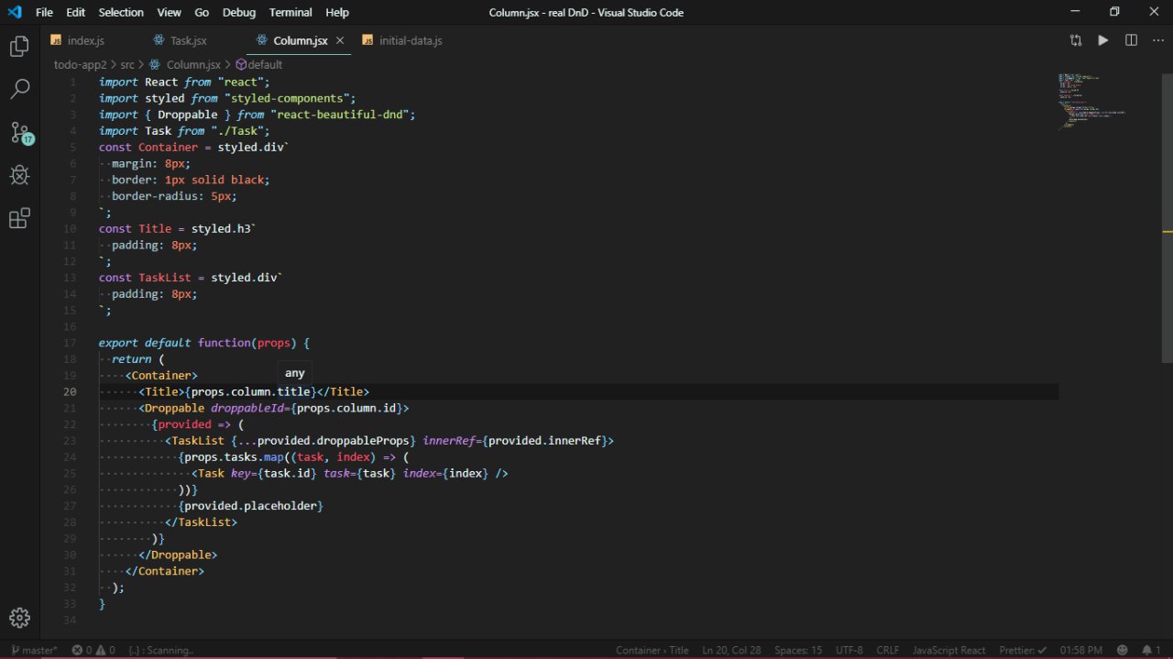Open the Terminal menu

[291, 12]
